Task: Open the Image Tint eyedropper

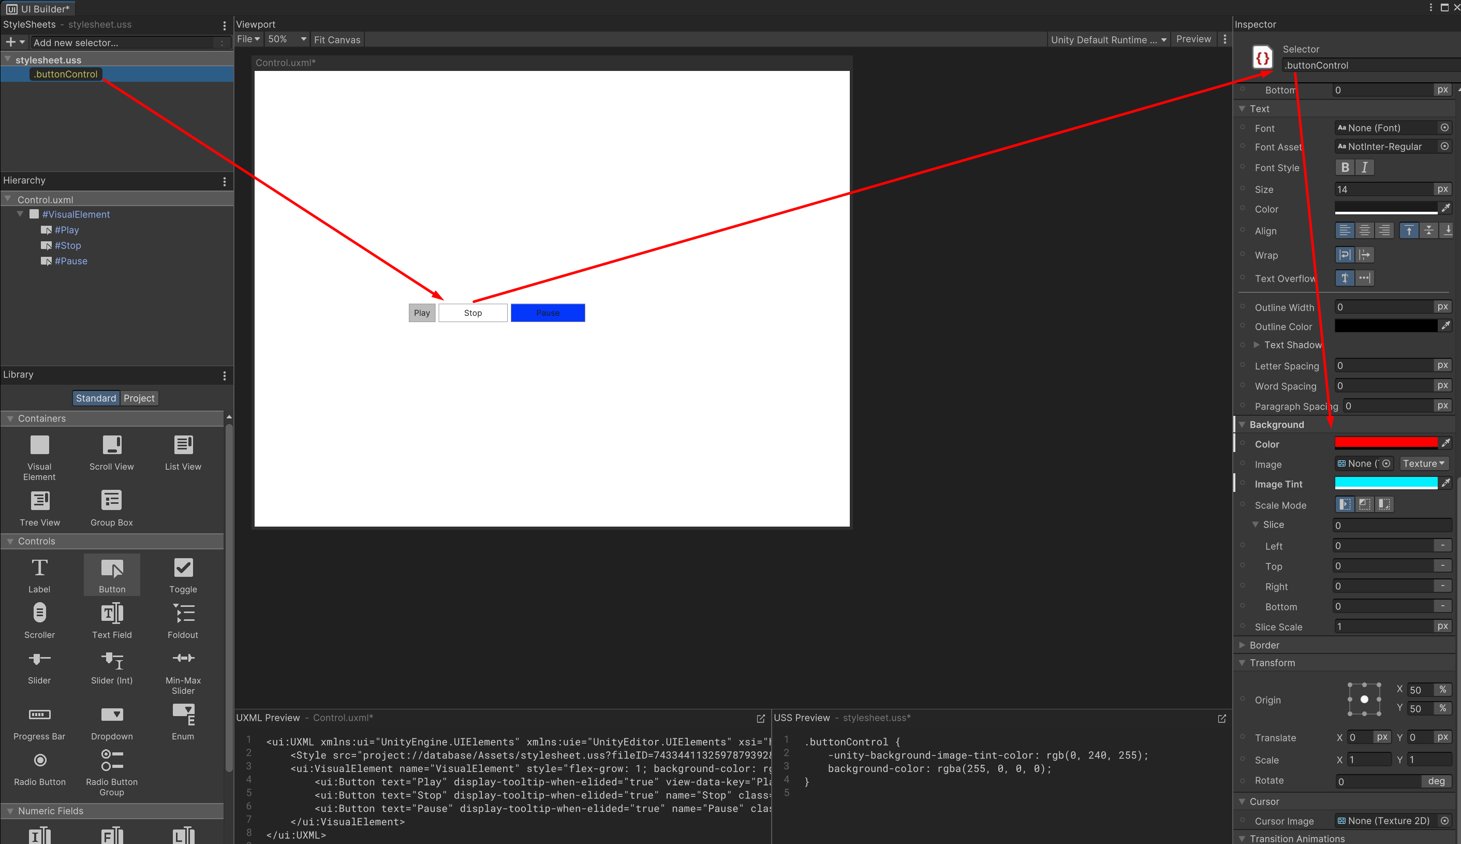Action: [x=1446, y=483]
